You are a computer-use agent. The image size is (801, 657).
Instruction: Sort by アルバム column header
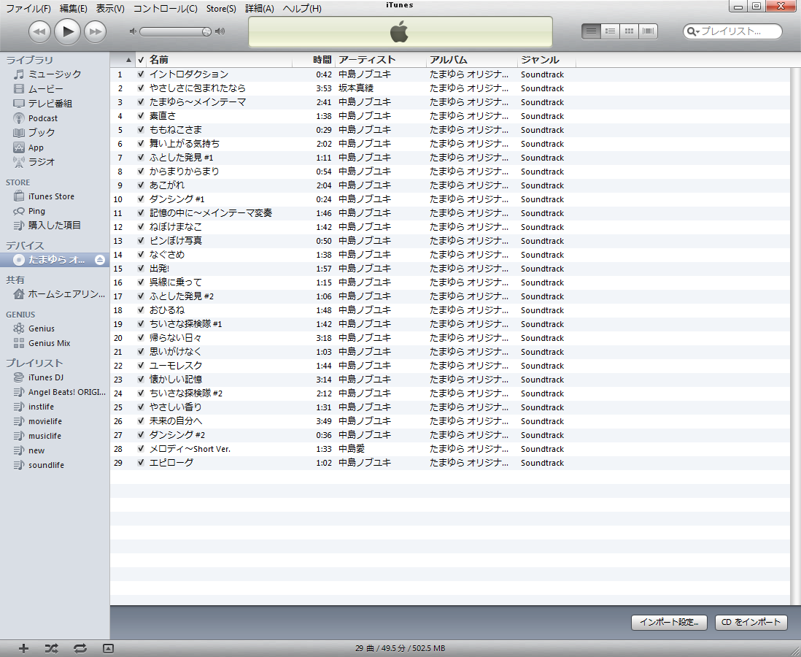pos(472,60)
